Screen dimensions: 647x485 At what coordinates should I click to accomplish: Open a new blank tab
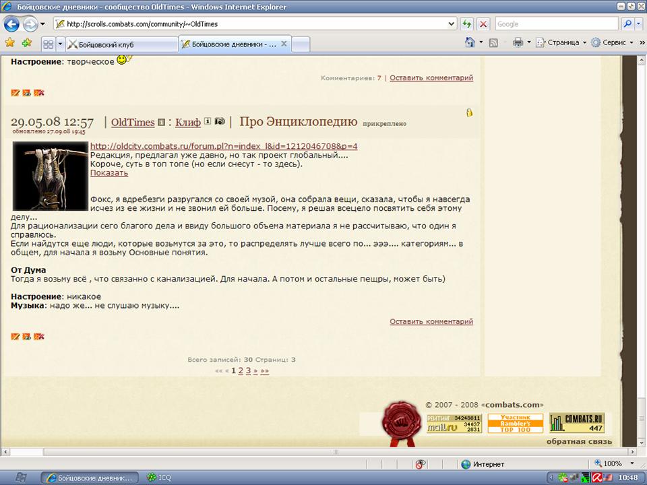[x=301, y=44]
